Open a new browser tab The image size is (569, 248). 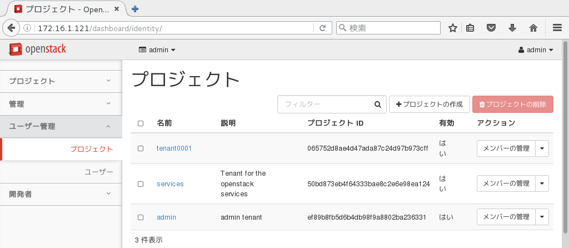[135, 8]
